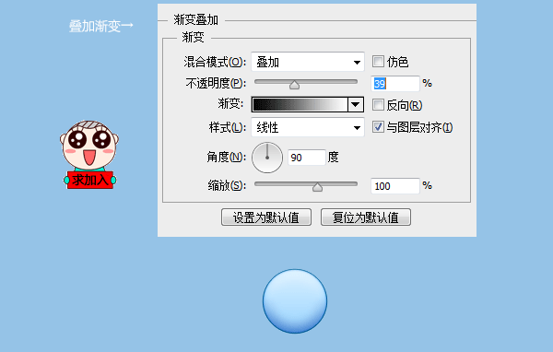Screen dimensions: 553x352
Task: Open the 混合模式 blend mode dropdown
Action: pyautogui.click(x=308, y=62)
